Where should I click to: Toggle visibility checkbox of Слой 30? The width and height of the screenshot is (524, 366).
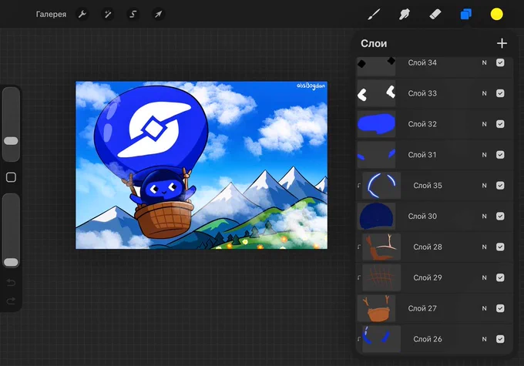coord(500,217)
